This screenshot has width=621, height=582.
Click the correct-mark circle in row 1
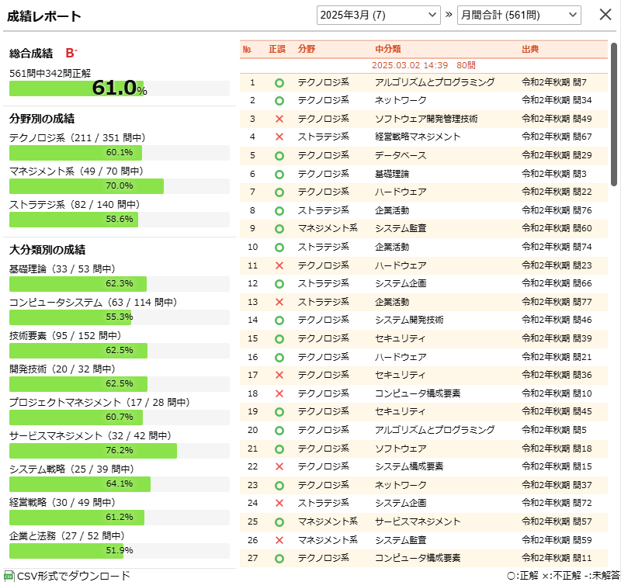pos(279,83)
